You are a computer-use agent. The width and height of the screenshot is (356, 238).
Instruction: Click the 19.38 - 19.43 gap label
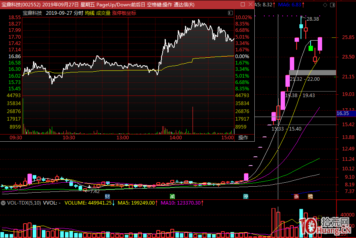tap(300, 96)
